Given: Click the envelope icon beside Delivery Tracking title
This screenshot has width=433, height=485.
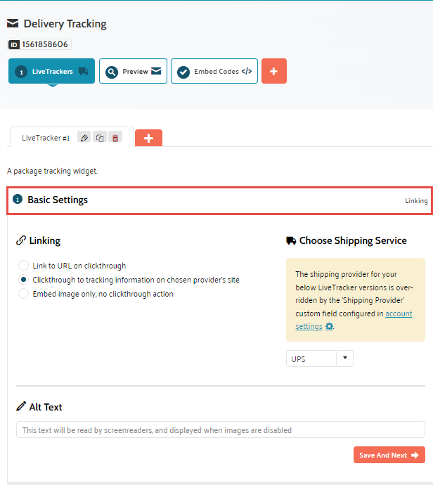Looking at the screenshot, I should [13, 24].
